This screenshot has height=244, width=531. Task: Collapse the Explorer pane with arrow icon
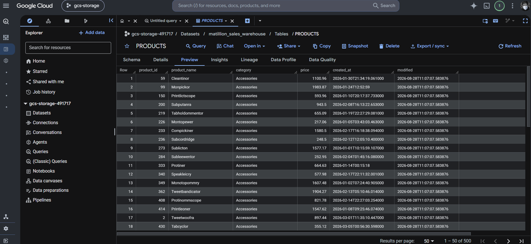pos(111,21)
